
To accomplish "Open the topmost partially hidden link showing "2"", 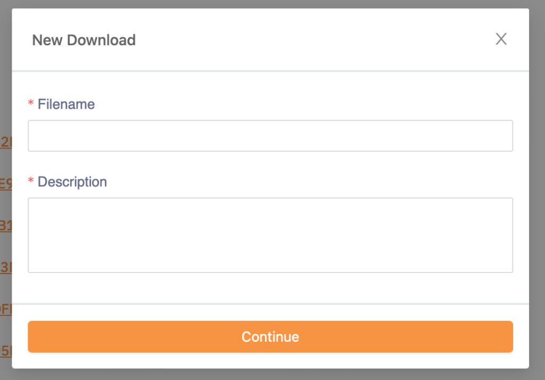I will point(5,142).
